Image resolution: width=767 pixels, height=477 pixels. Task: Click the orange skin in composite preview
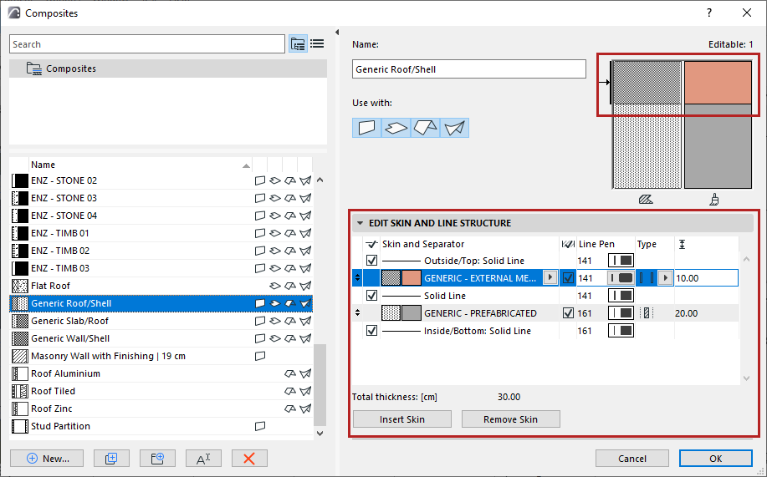[718, 82]
